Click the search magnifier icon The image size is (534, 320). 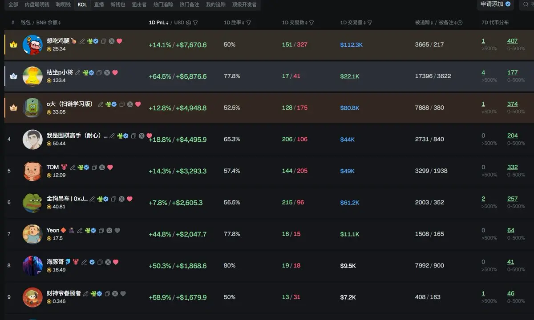(526, 4)
